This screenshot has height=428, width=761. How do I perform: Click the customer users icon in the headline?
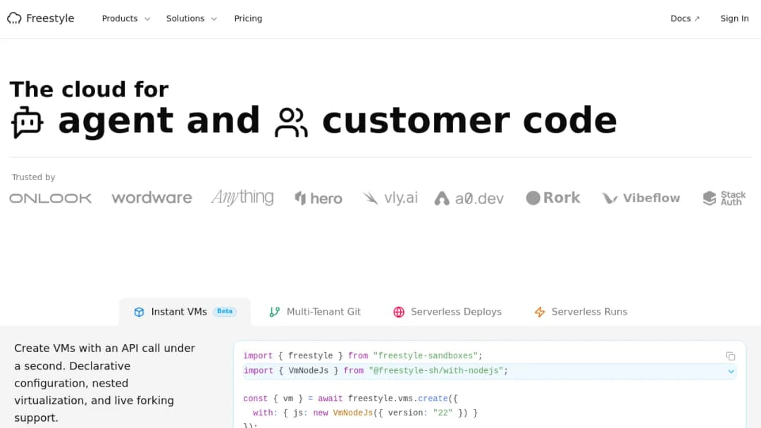click(x=291, y=122)
